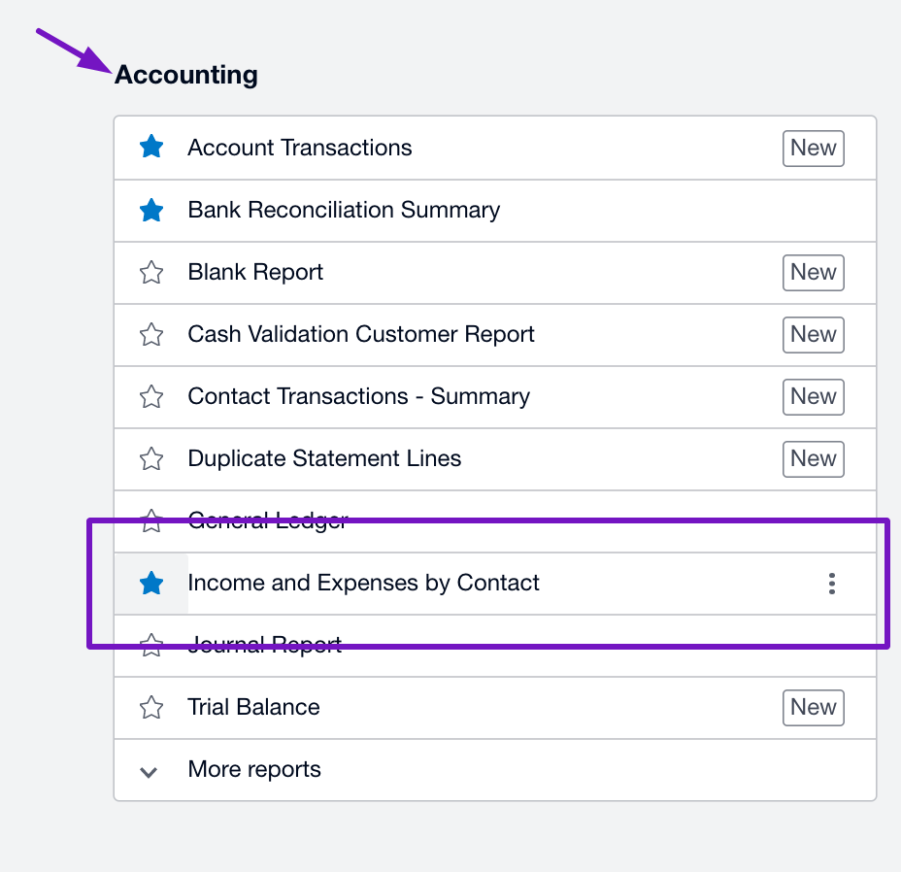Open three-dot menu for Income and Expenses
901x872 pixels.
point(831,584)
